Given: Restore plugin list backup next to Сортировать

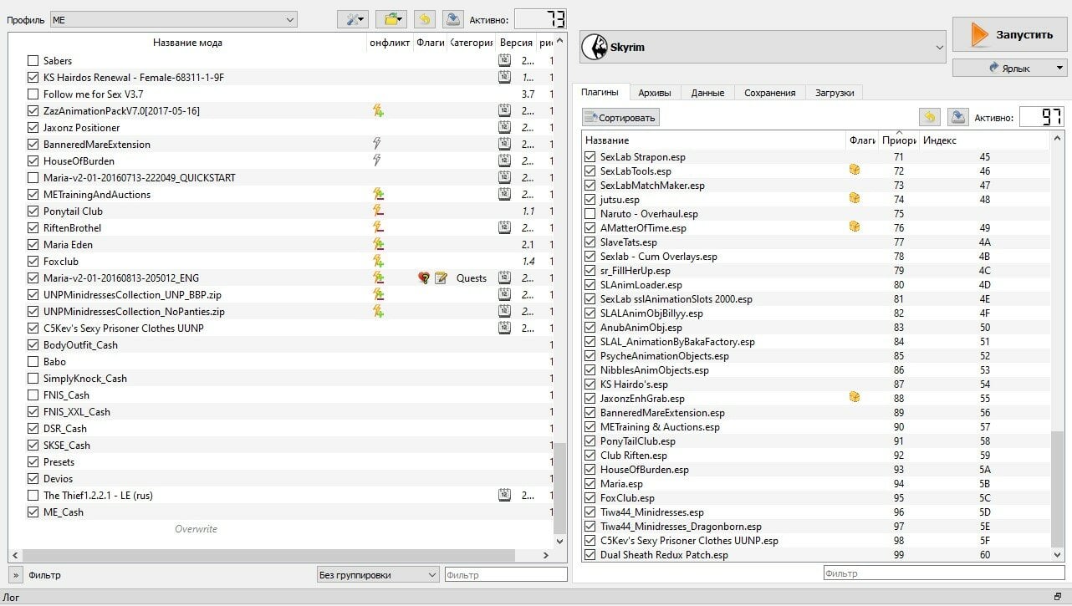Looking at the screenshot, I should pos(929,118).
